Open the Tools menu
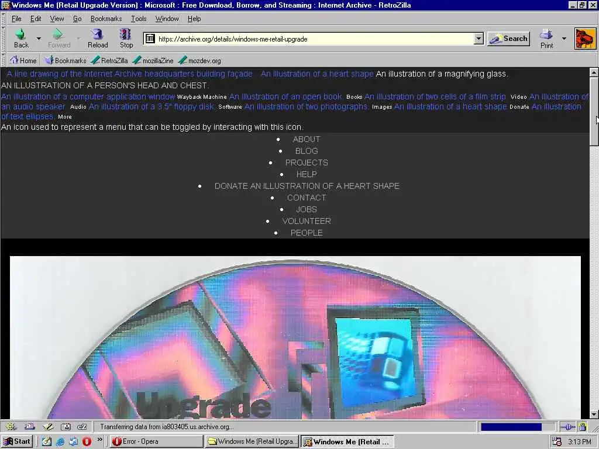Screen dimensions: 599x449 pyautogui.click(x=138, y=19)
